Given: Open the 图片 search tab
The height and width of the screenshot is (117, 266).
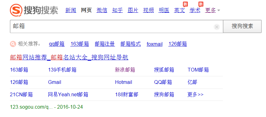Looking at the screenshot, I should [133, 10].
